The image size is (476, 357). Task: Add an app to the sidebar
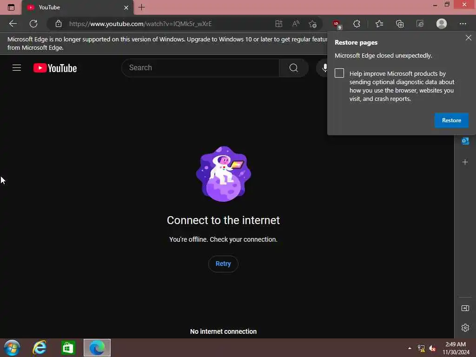[x=465, y=162]
